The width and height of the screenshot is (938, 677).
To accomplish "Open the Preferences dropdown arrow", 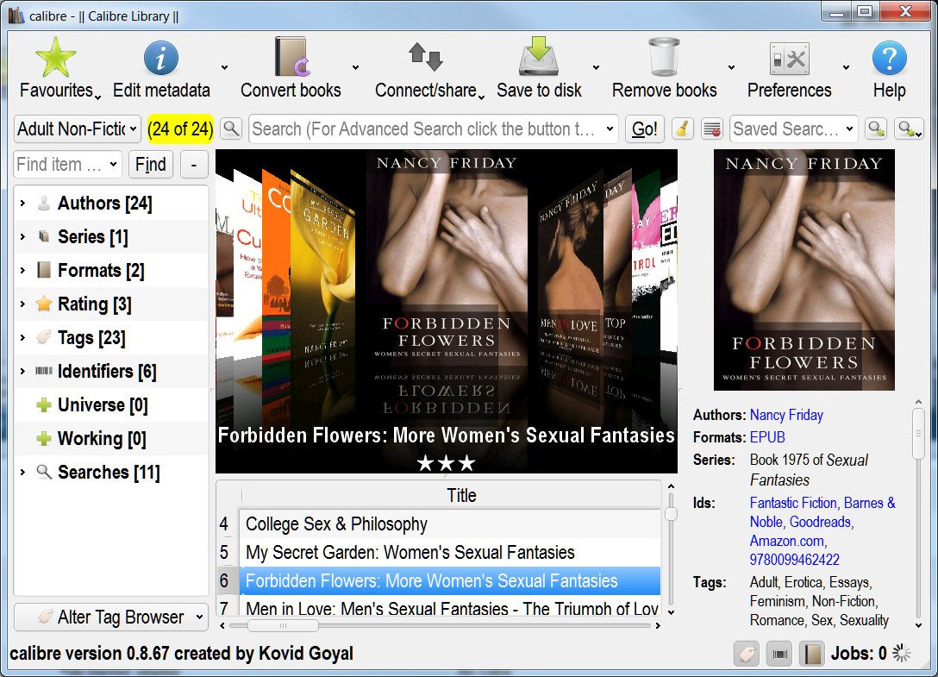I will pos(846,67).
